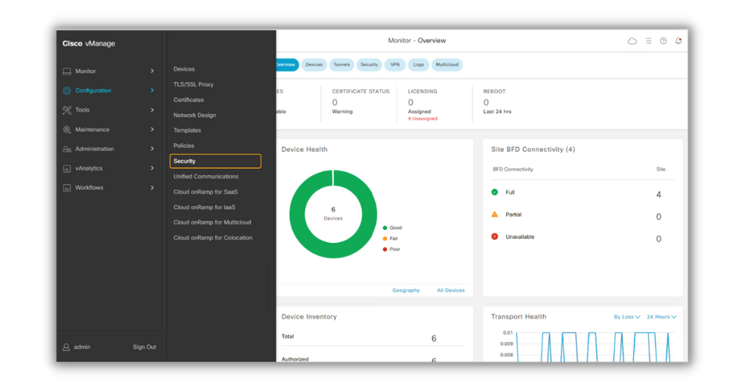The height and width of the screenshot is (392, 745).
Task: Expand the Administration menu chevron
Action: click(x=152, y=149)
